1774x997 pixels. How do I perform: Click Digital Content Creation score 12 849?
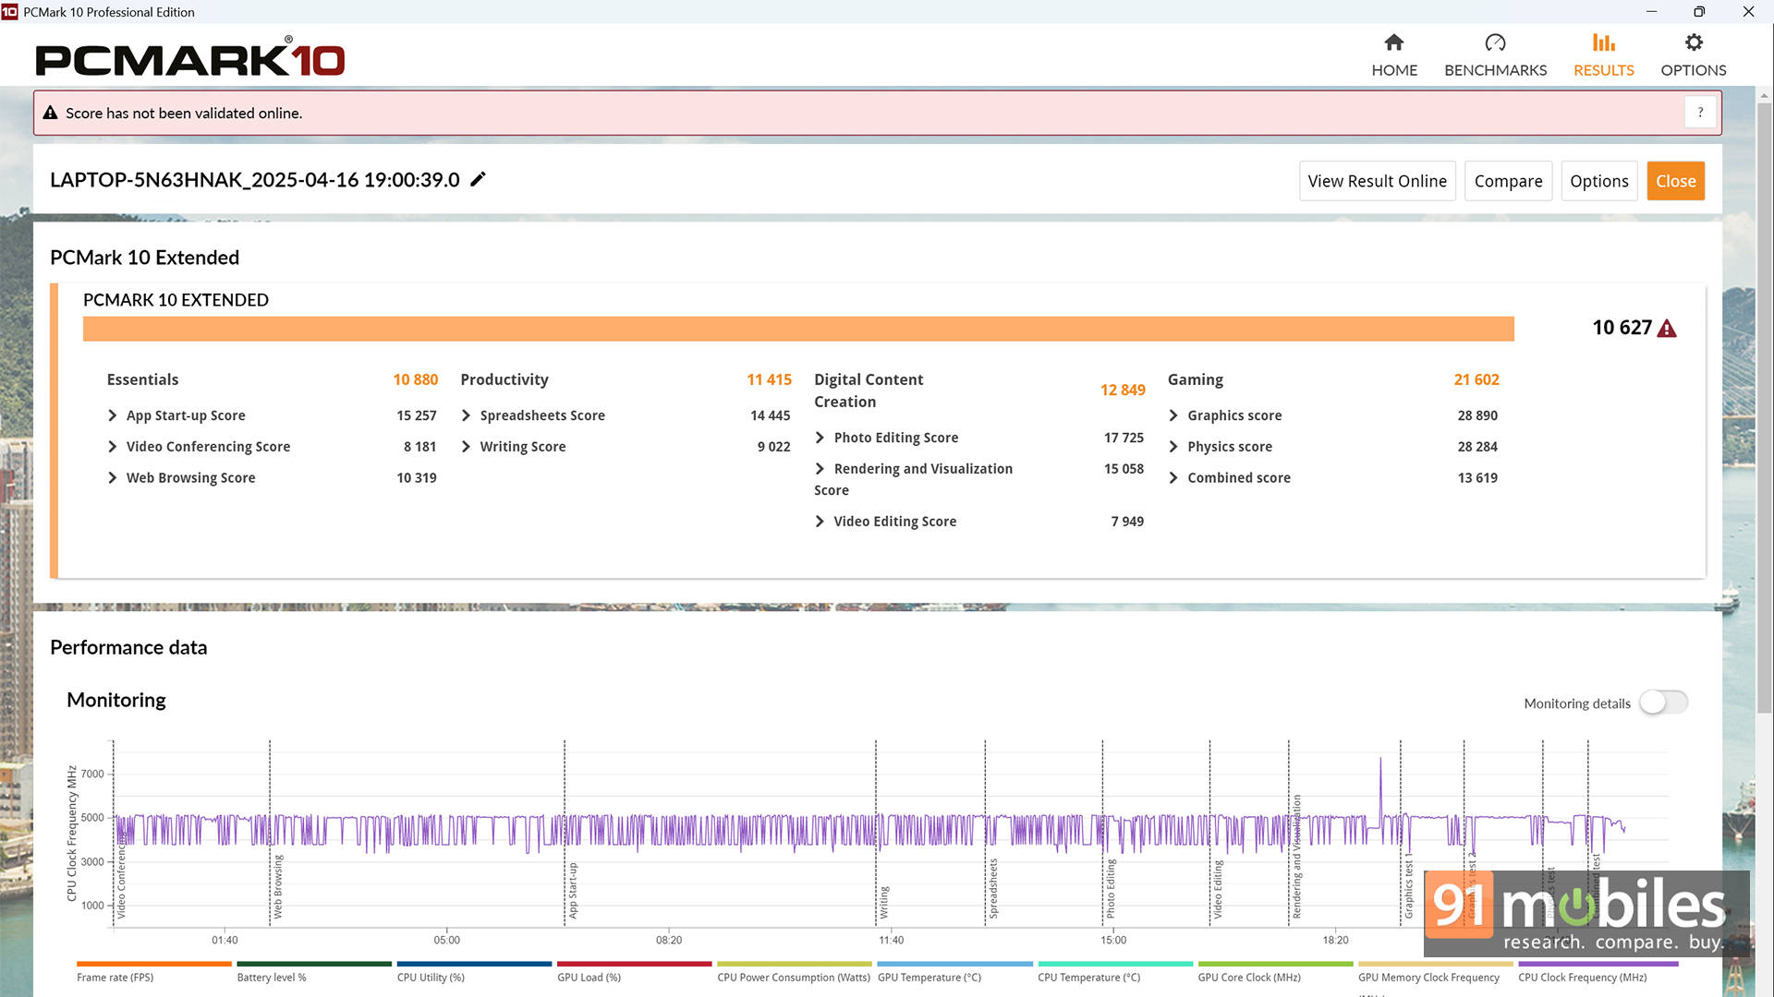(1123, 390)
